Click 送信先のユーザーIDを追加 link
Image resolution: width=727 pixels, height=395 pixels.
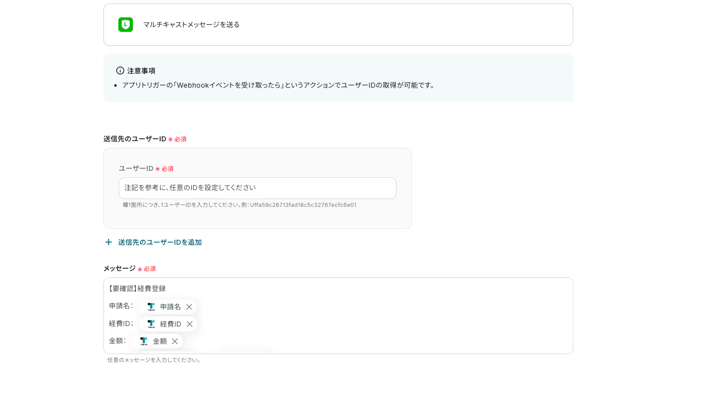pyautogui.click(x=160, y=242)
